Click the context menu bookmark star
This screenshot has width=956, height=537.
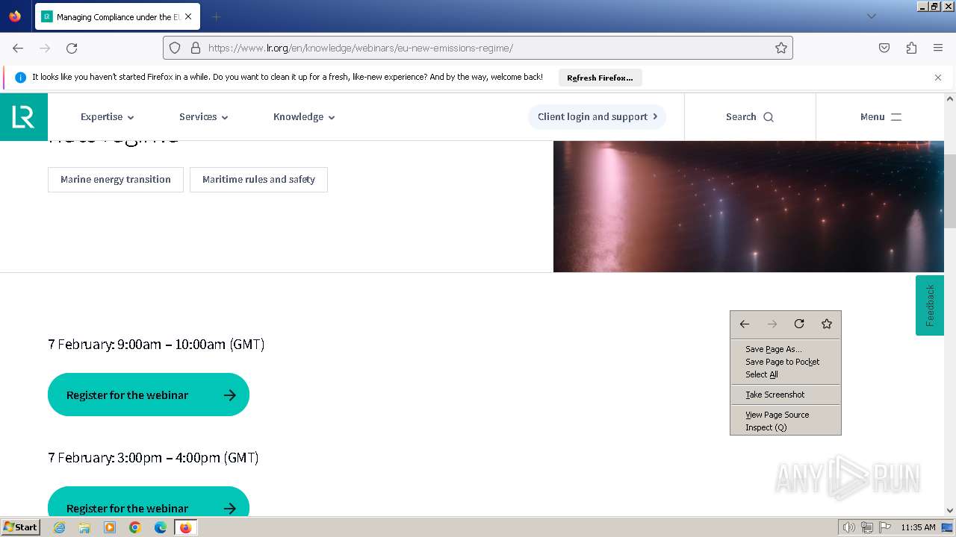827,324
